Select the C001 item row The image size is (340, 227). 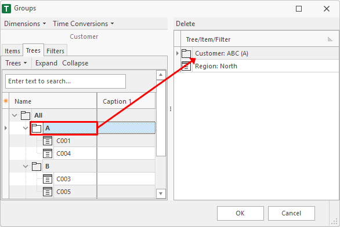(x=82, y=141)
